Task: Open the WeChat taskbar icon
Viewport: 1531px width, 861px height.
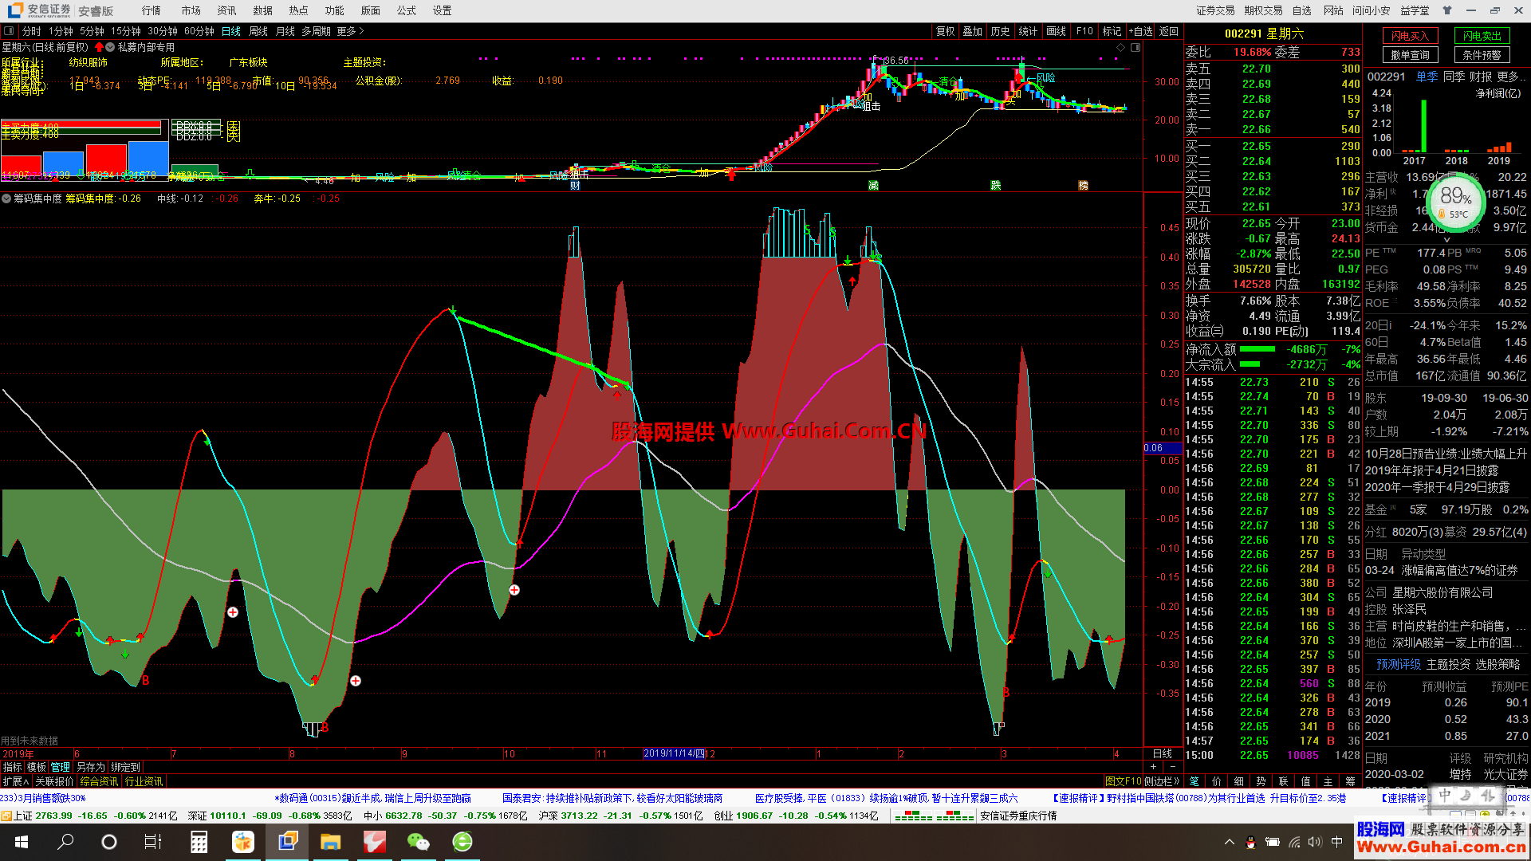Action: coord(418,842)
